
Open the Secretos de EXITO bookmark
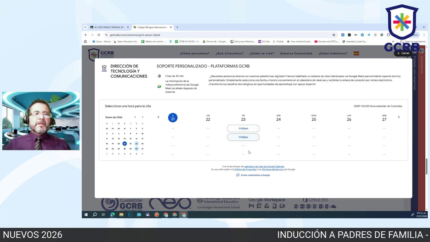(x=327, y=42)
